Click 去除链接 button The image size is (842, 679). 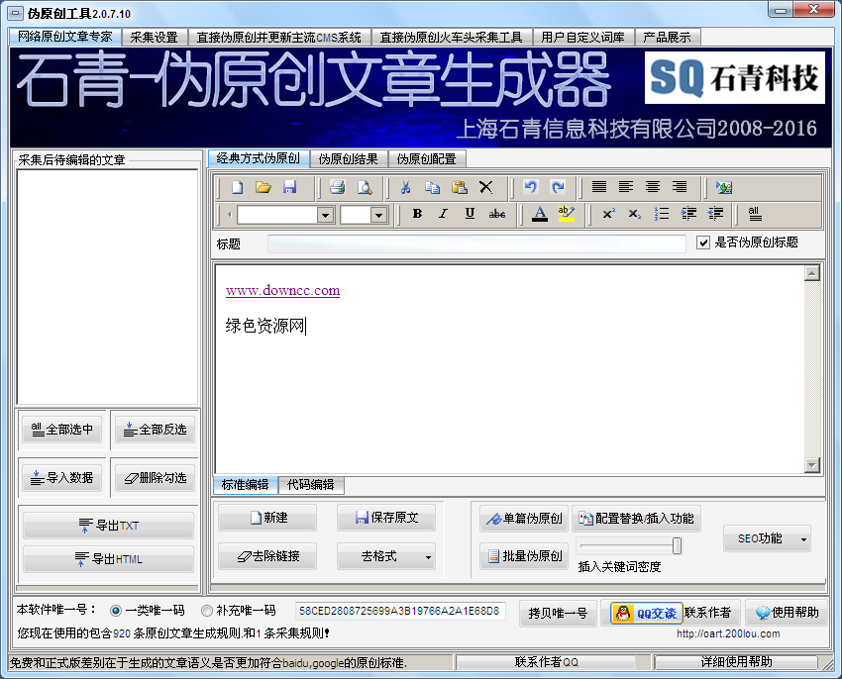267,556
